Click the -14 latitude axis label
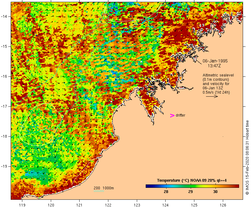This screenshot has height=208, width=251. tap(4, 17)
